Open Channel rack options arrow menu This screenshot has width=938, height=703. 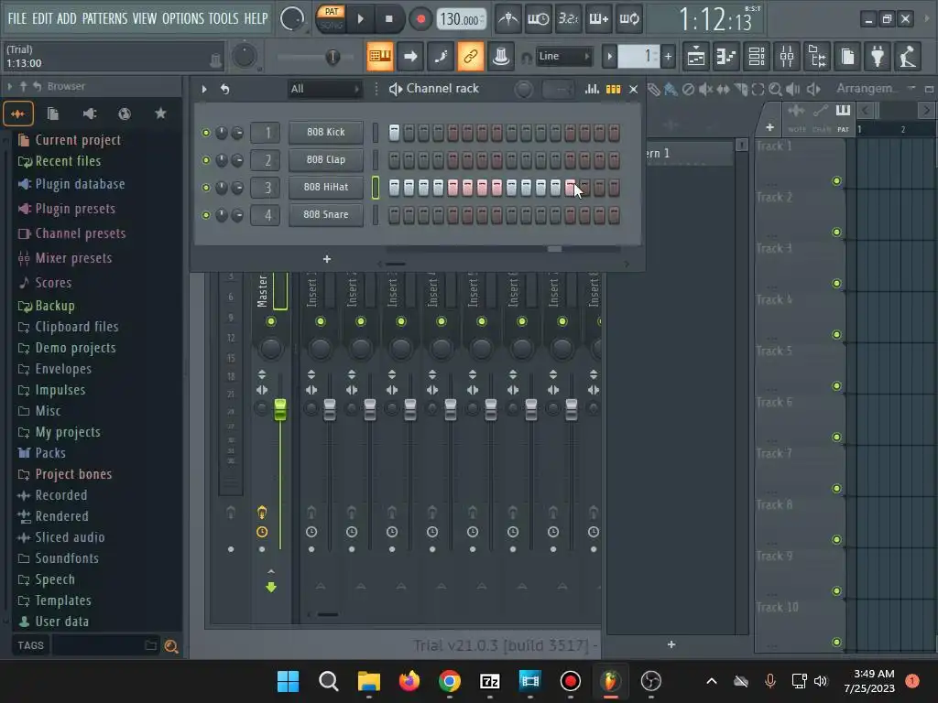204,89
